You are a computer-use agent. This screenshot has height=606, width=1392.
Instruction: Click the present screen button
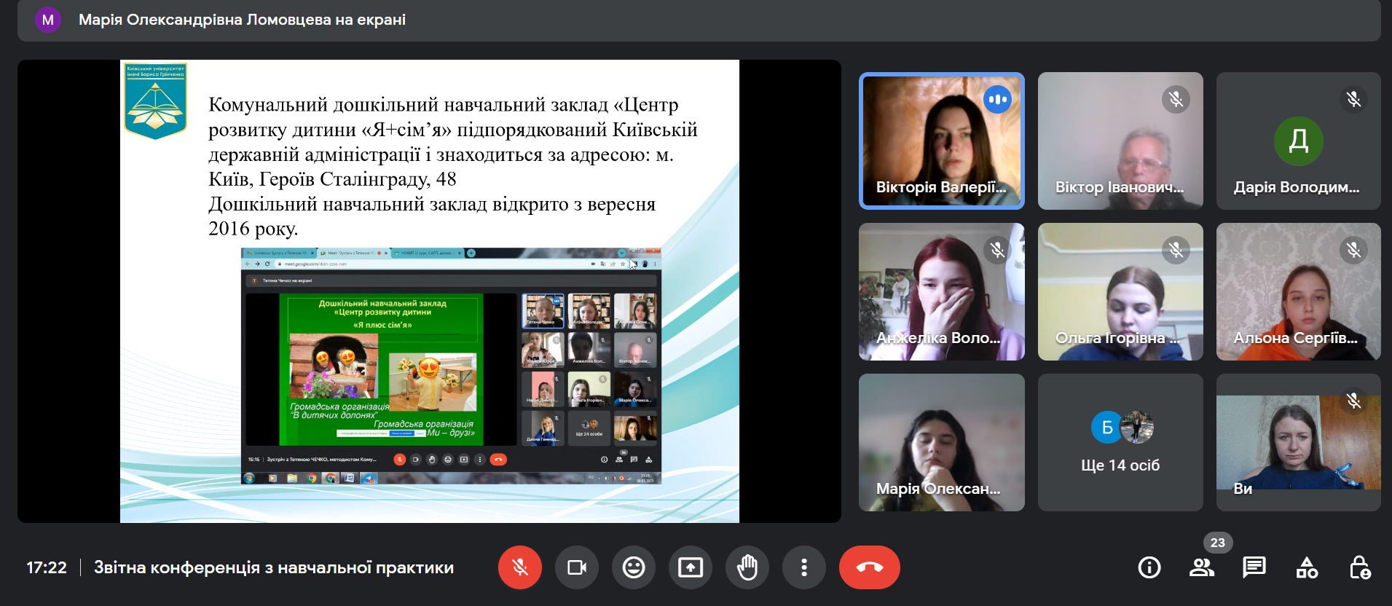pyautogui.click(x=690, y=567)
